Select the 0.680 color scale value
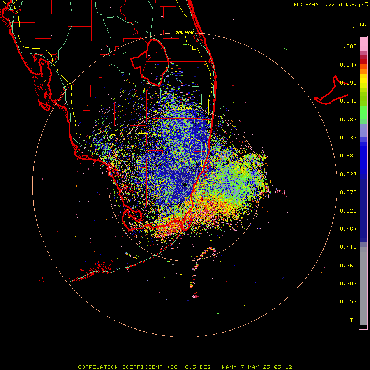 click(348, 156)
